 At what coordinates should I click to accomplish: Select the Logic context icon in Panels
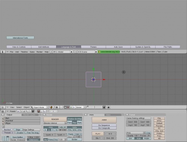pos(18,111)
